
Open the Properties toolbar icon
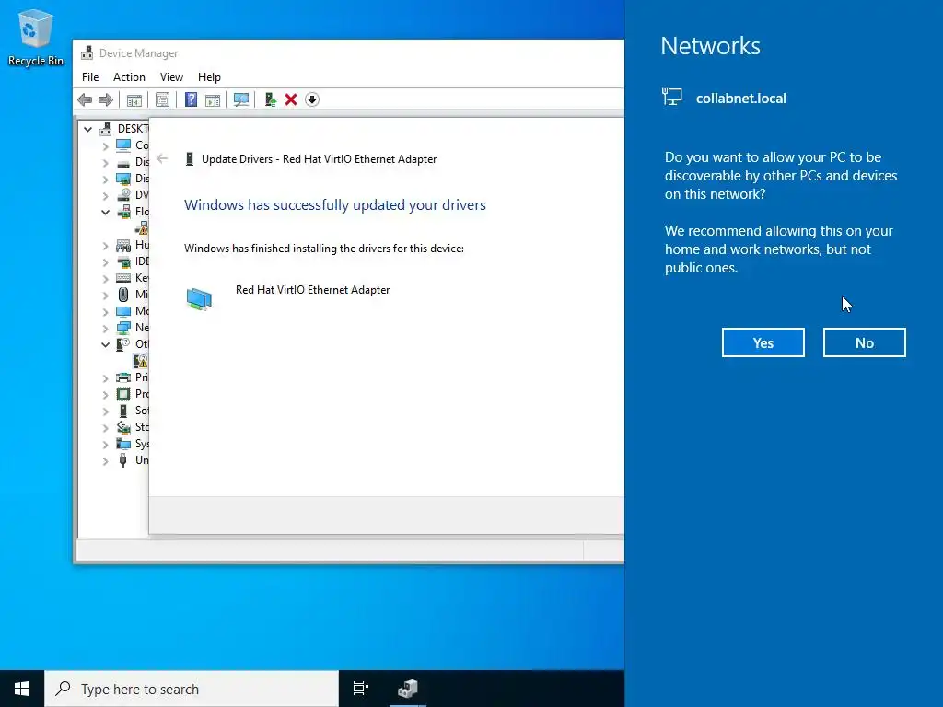162,99
